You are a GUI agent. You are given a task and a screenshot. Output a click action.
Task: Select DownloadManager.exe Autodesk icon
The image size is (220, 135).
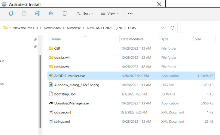click(x=51, y=103)
